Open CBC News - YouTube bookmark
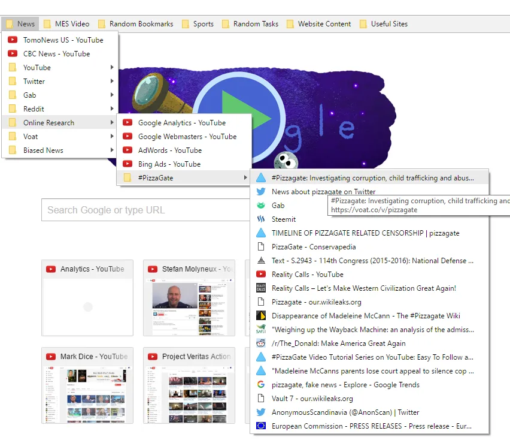510x446 pixels. click(60, 53)
